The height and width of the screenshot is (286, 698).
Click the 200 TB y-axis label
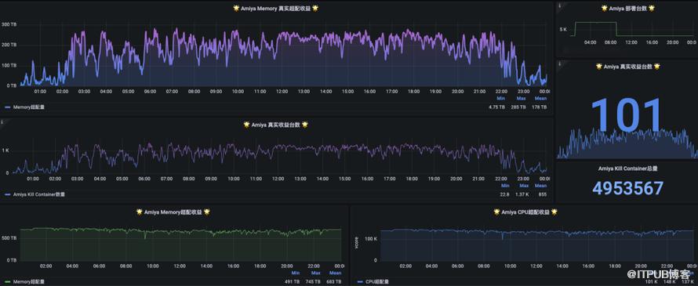click(x=9, y=45)
